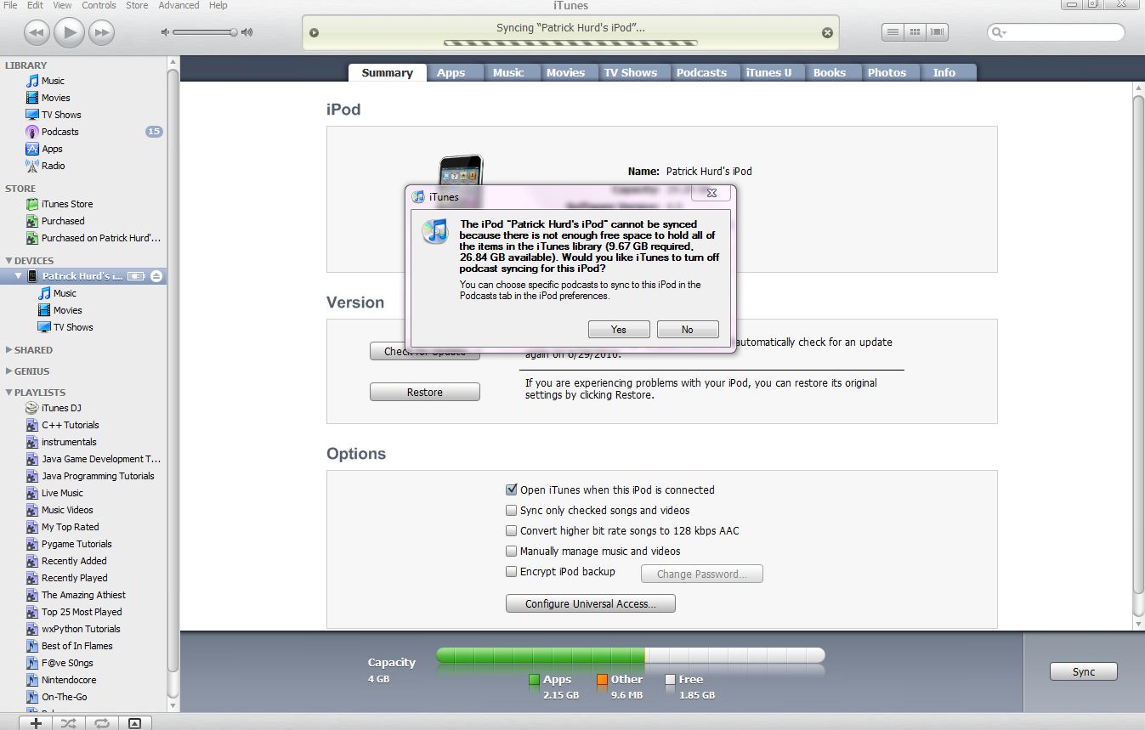This screenshot has width=1145, height=730.
Task: Collapse the PLAYLISTS section
Action: pos(9,393)
